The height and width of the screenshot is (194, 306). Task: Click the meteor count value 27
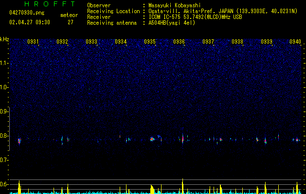[71, 22]
